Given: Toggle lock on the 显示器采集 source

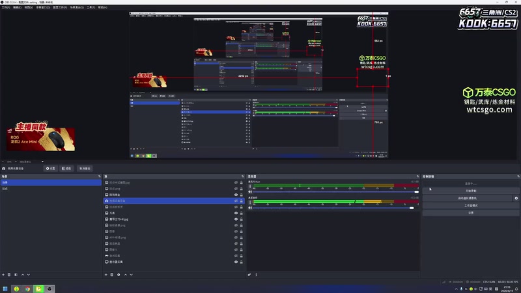Looking at the screenshot, I should (241, 262).
